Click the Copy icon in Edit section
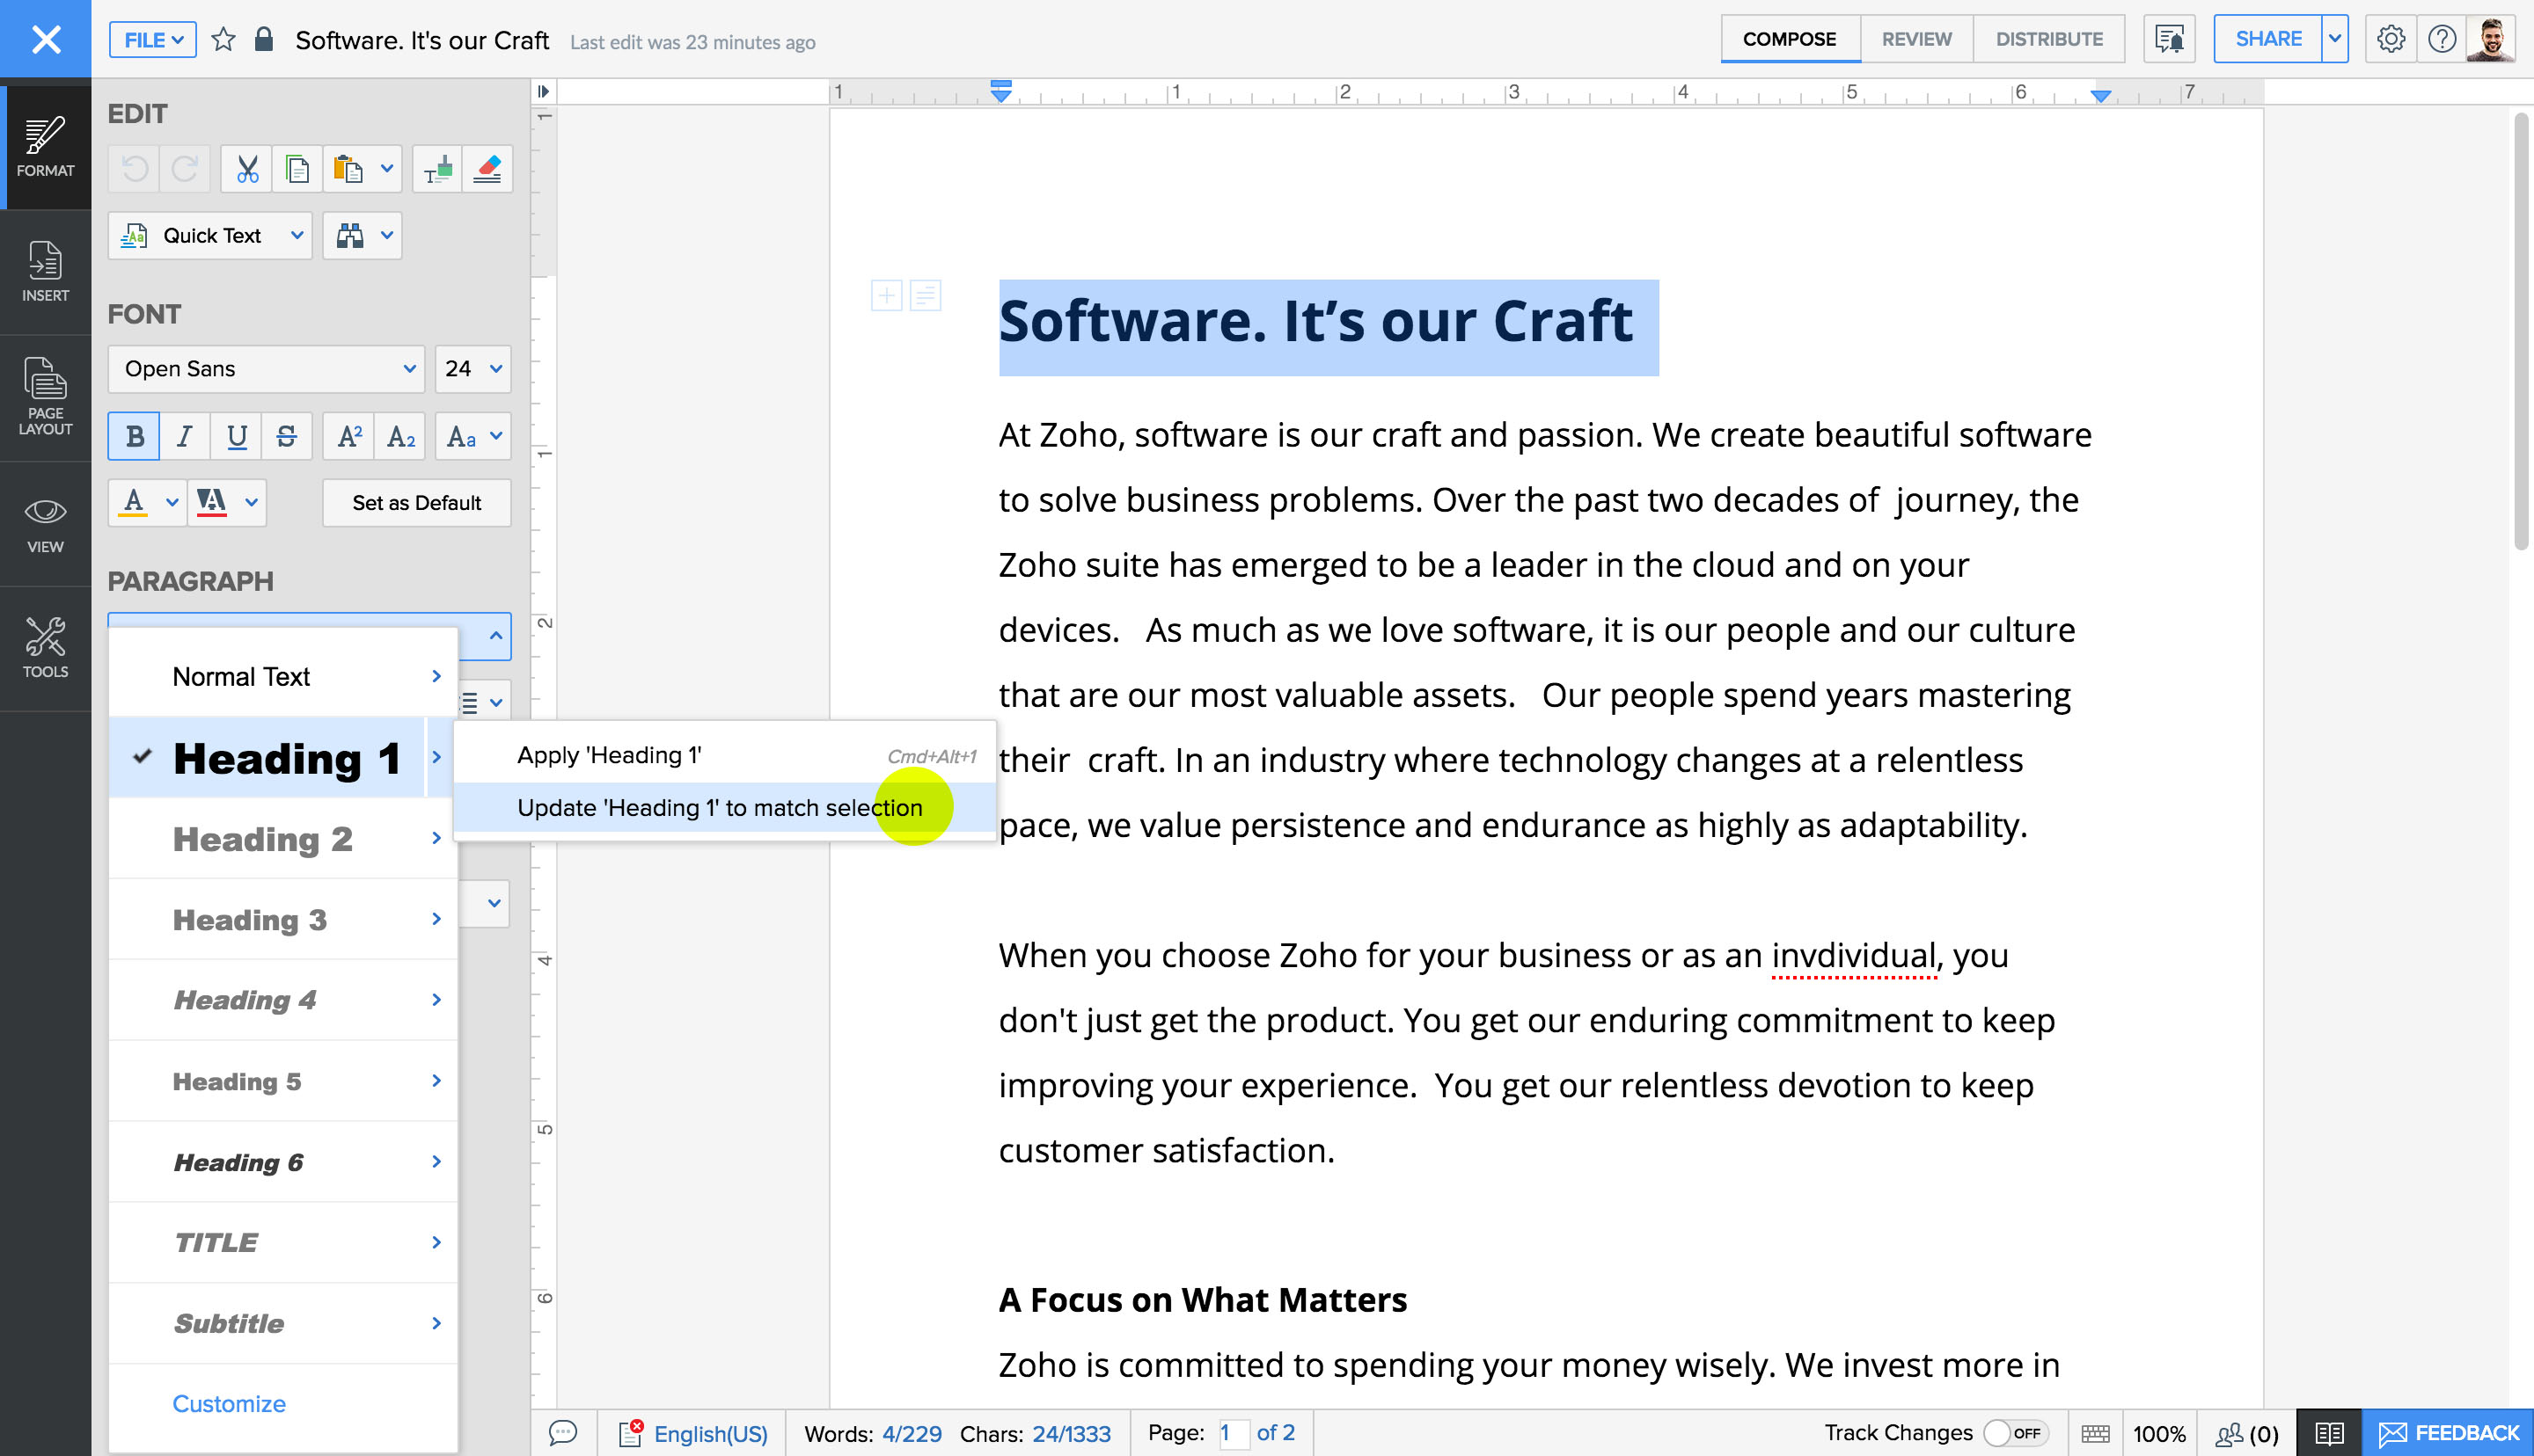Screen dimensions: 2534x1456 click(297, 169)
